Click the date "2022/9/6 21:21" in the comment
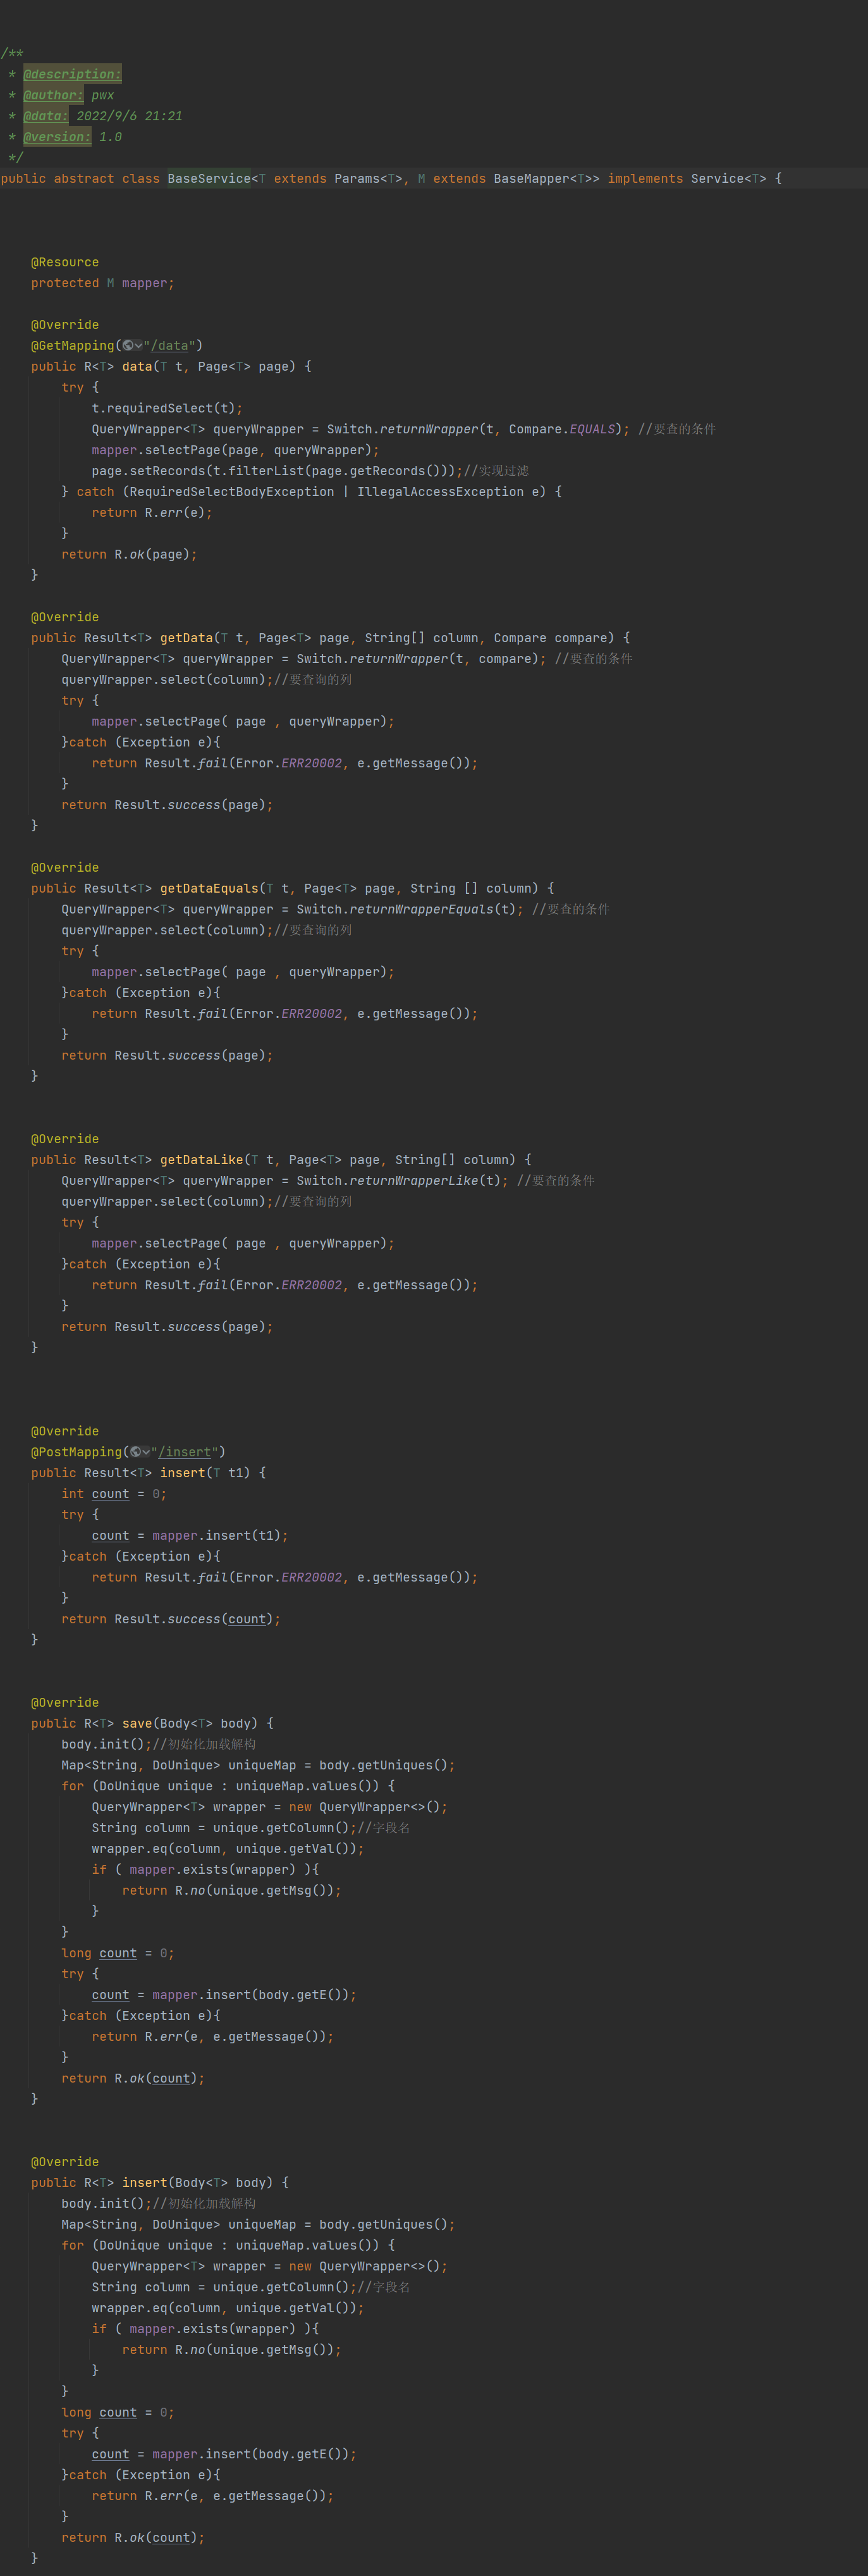The width and height of the screenshot is (868, 2576). point(130,116)
